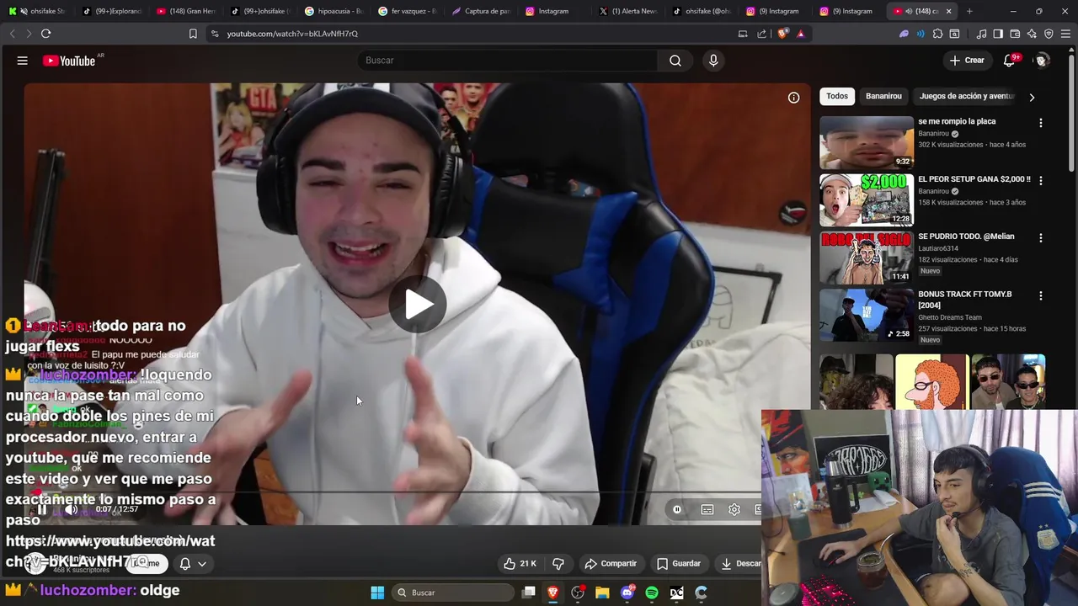
Task: Select the Juegos de acción y aventura chip
Action: 967,96
